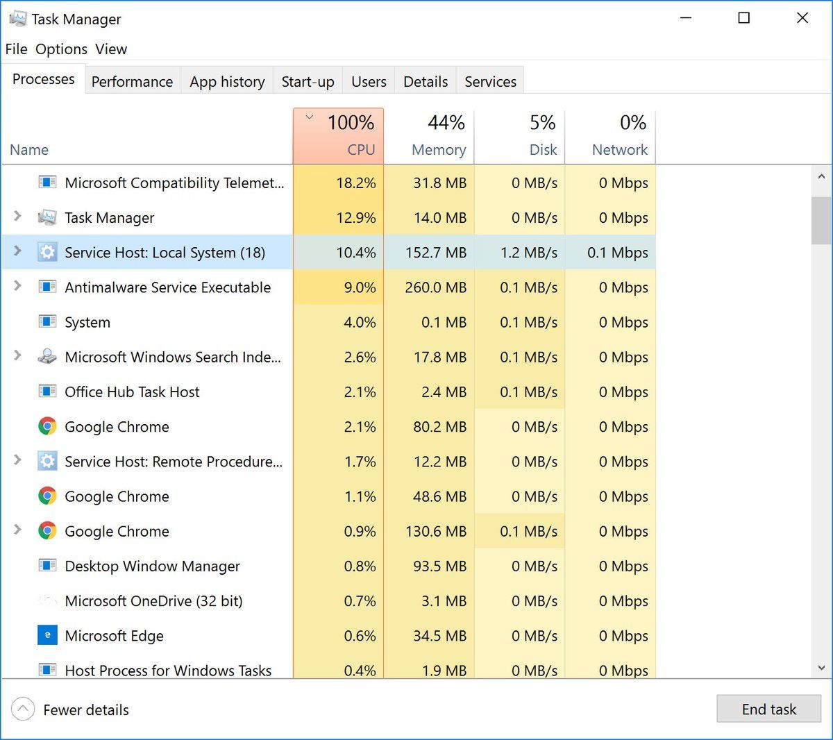Click the 18.2% CPU value
This screenshot has width=833, height=740.
tap(356, 183)
